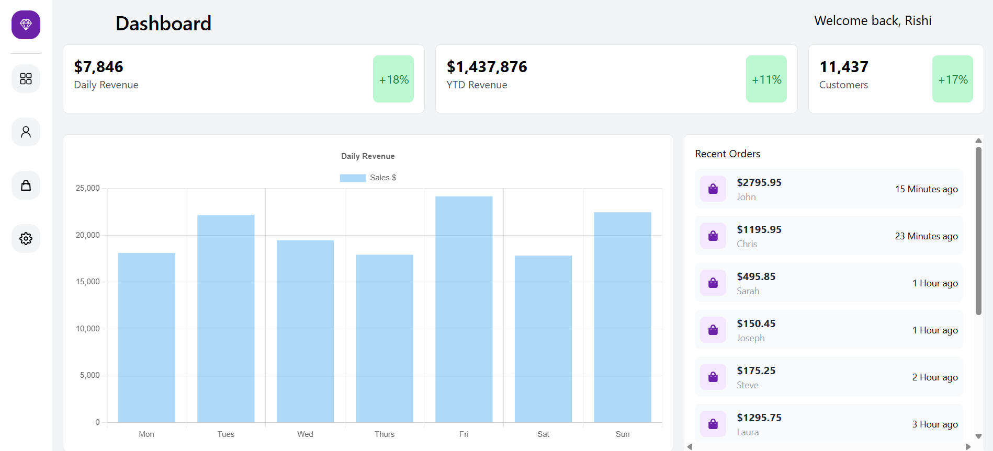This screenshot has height=451, width=993.
Task: Click the 25,000 y-axis label
Action: pos(88,188)
